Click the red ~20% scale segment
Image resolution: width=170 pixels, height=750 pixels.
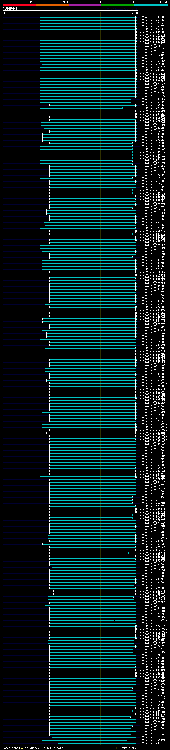click(x=19, y=5)
